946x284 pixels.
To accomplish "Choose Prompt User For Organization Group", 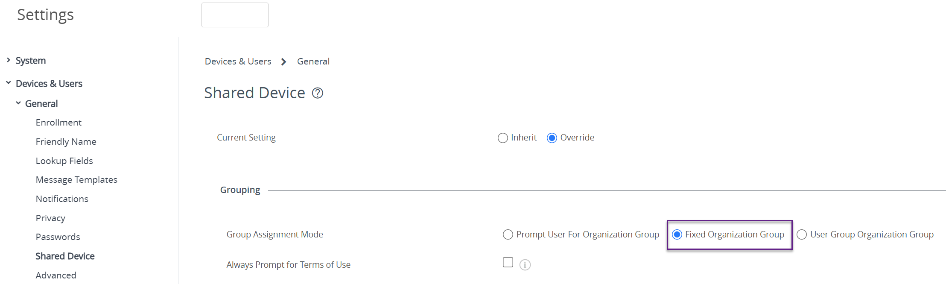I will (x=508, y=234).
